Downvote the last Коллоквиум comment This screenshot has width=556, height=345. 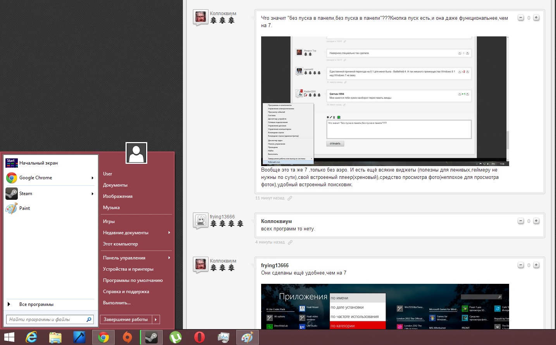coord(521,265)
